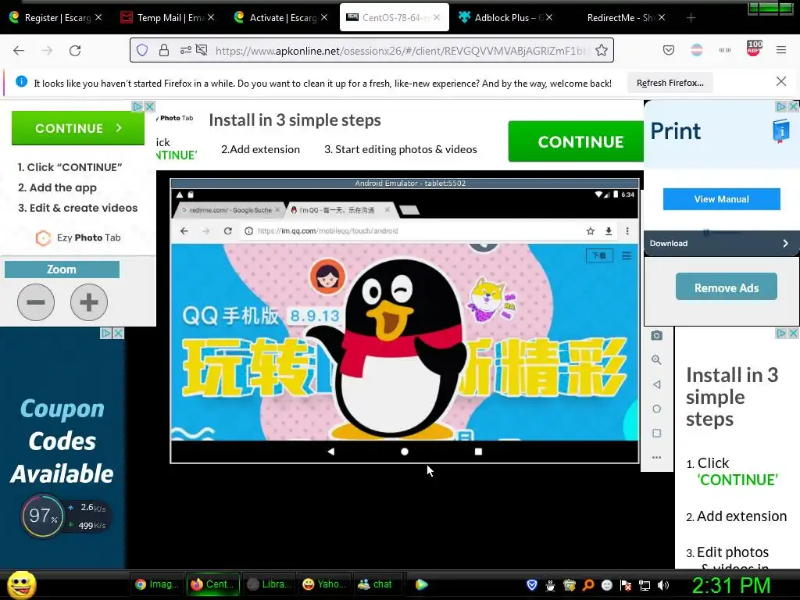The width and height of the screenshot is (800, 600).
Task: Switch to the Imag... Chrome taskbar item
Action: pos(156,584)
